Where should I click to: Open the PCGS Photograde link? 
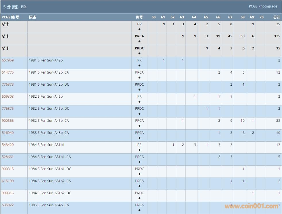(x=263, y=6)
